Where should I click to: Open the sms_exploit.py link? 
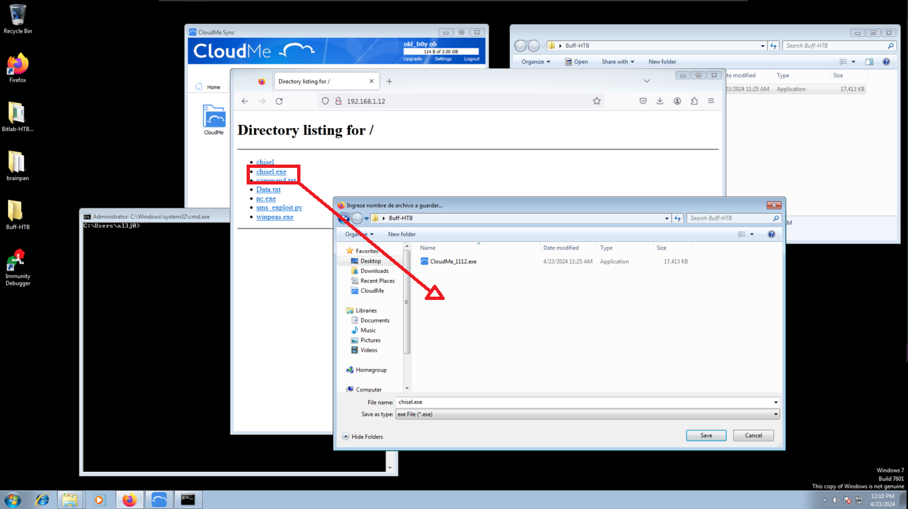279,208
